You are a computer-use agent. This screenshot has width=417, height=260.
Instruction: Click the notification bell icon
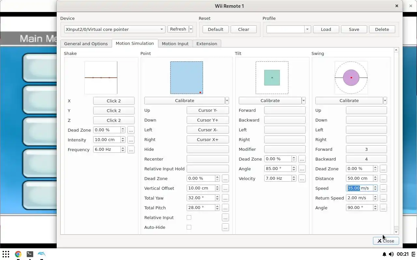(384, 254)
